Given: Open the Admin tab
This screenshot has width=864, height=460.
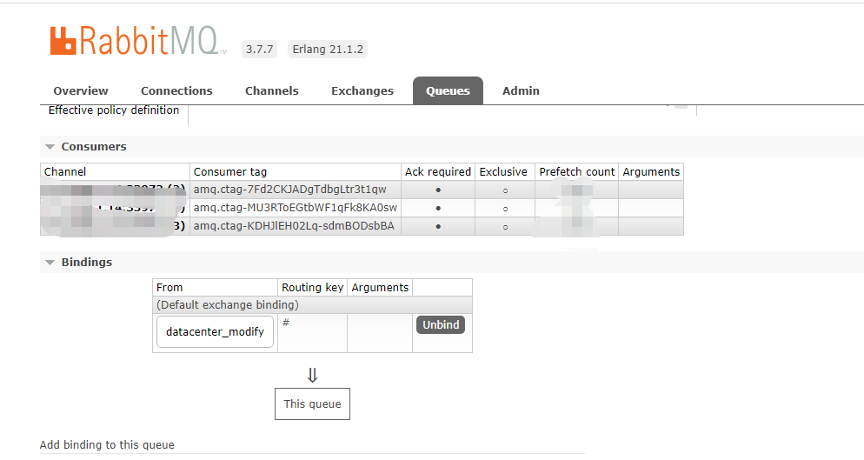Looking at the screenshot, I should [x=521, y=91].
